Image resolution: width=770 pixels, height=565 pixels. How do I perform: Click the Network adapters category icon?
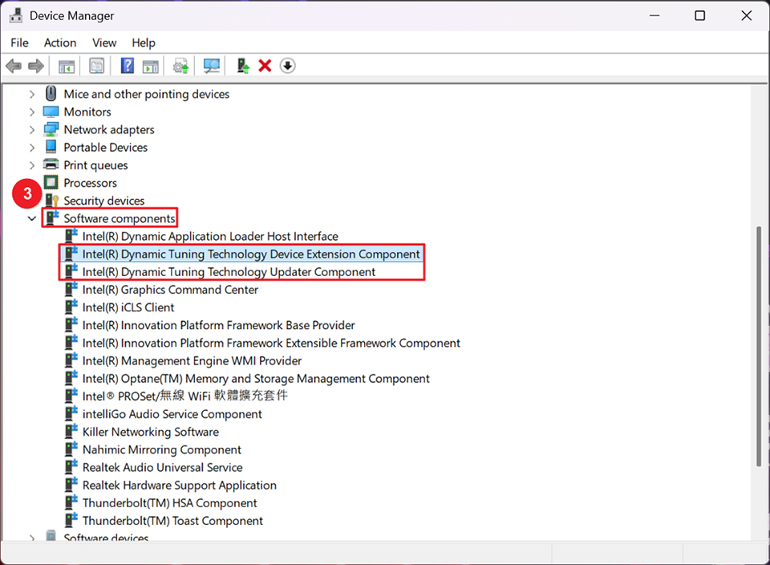[51, 129]
